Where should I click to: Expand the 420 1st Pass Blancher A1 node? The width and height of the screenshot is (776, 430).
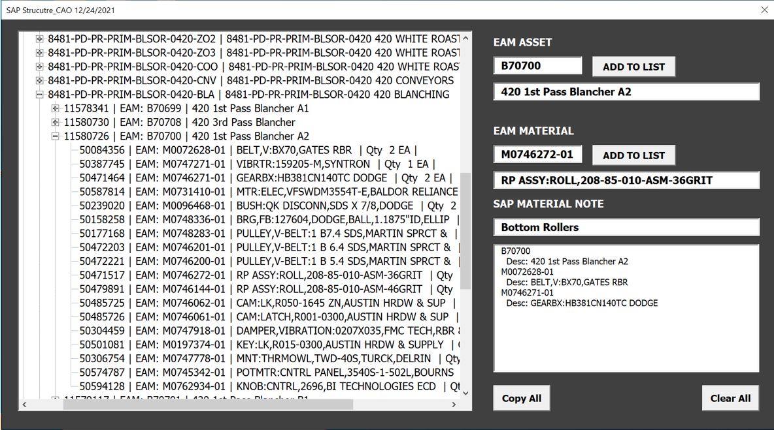tap(56, 108)
